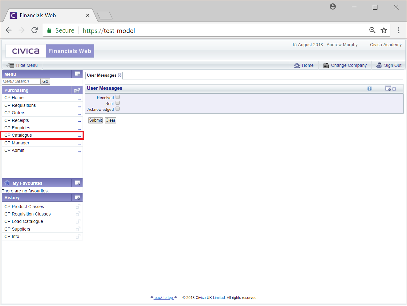Open CP Suppliers new window icon
The width and height of the screenshot is (407, 306).
point(78,229)
